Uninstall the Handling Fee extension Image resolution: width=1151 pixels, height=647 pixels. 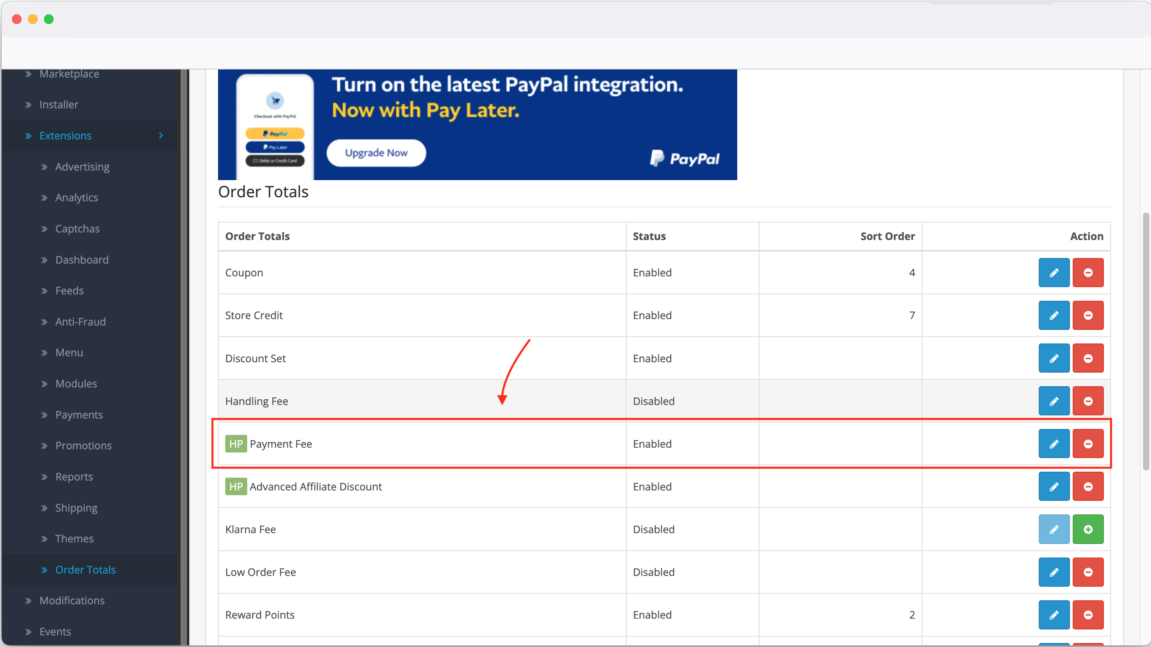1087,401
